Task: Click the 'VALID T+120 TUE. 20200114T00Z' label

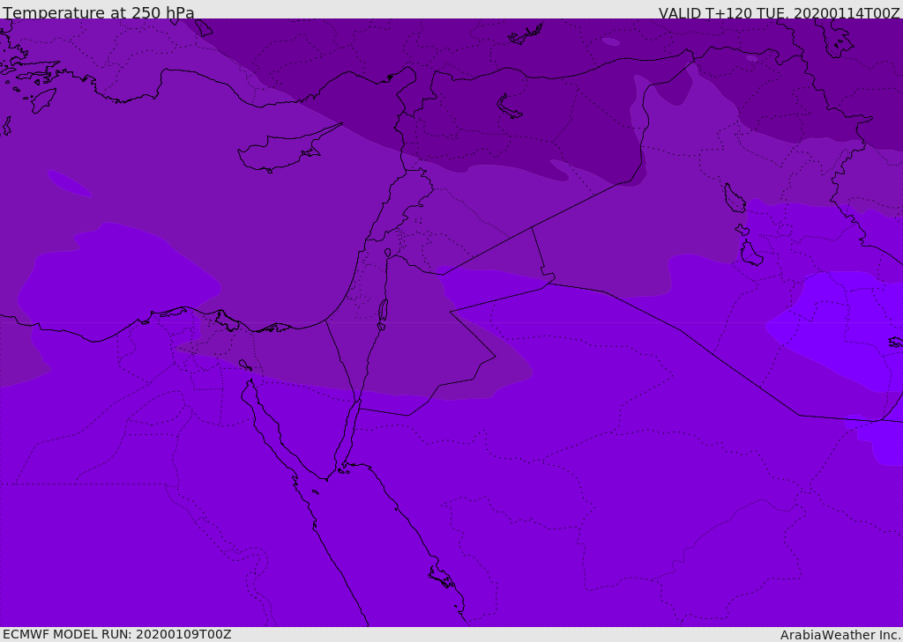Action: (x=780, y=13)
